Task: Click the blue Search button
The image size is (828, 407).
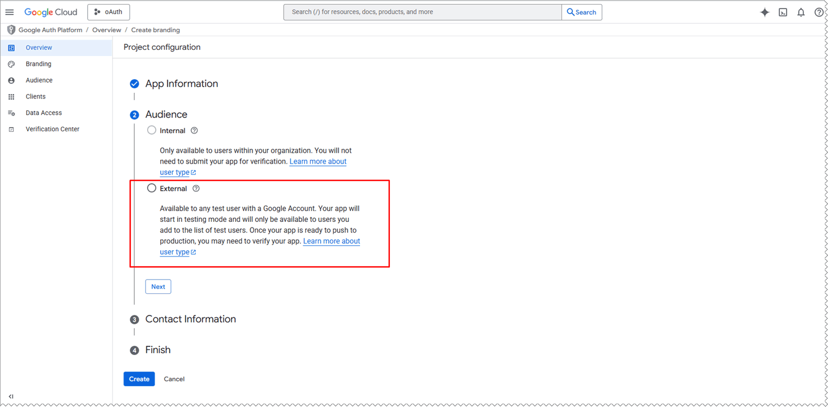Action: point(582,12)
